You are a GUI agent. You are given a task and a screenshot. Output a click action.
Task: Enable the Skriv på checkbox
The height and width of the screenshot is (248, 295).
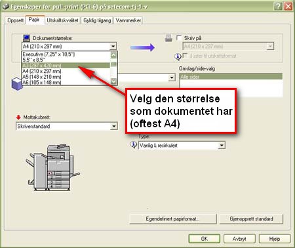[179, 38]
